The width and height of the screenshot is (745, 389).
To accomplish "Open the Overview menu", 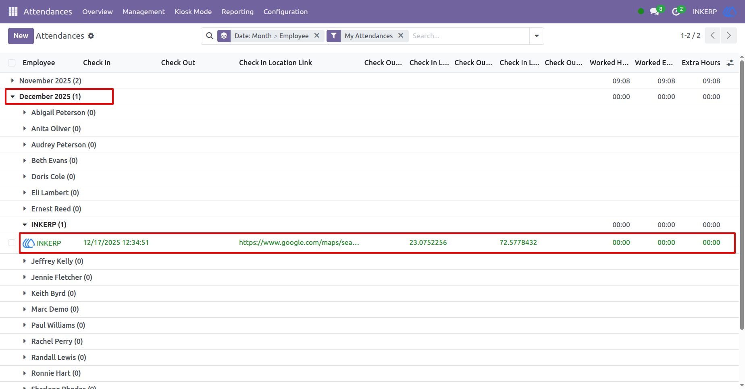I will [x=98, y=12].
